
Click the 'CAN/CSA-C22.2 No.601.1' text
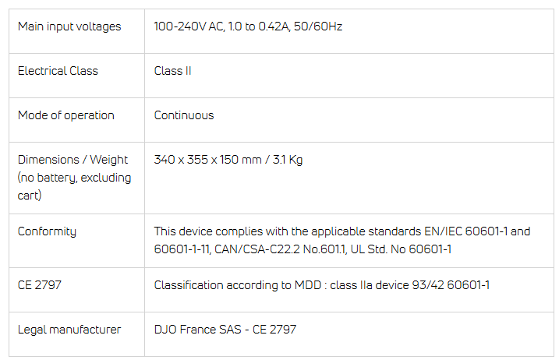click(281, 249)
